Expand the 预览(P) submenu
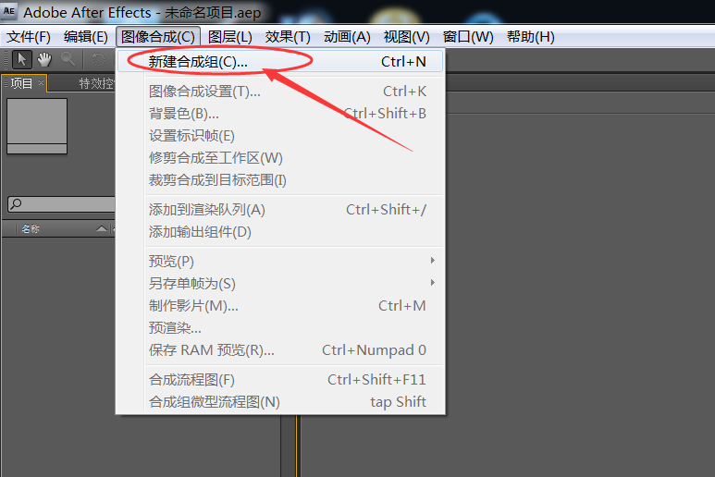The image size is (715, 477). coord(432,261)
